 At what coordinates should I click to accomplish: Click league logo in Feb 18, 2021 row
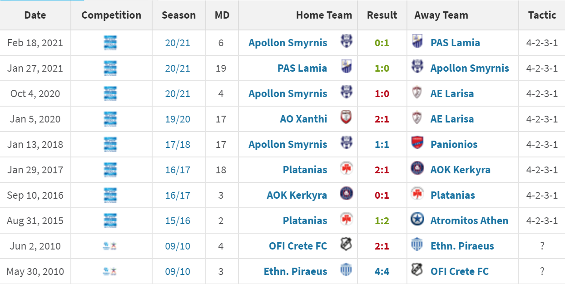(110, 43)
